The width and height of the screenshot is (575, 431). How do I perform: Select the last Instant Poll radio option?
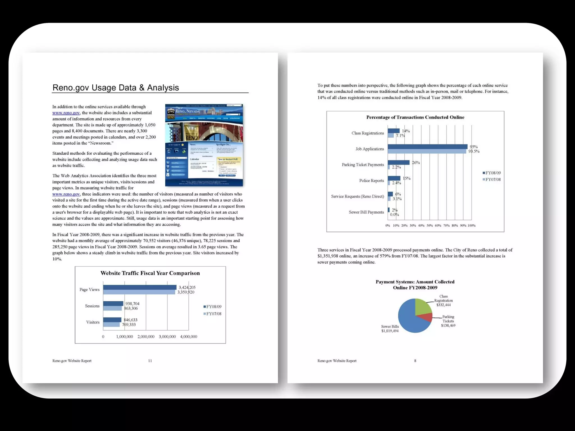[219, 173]
